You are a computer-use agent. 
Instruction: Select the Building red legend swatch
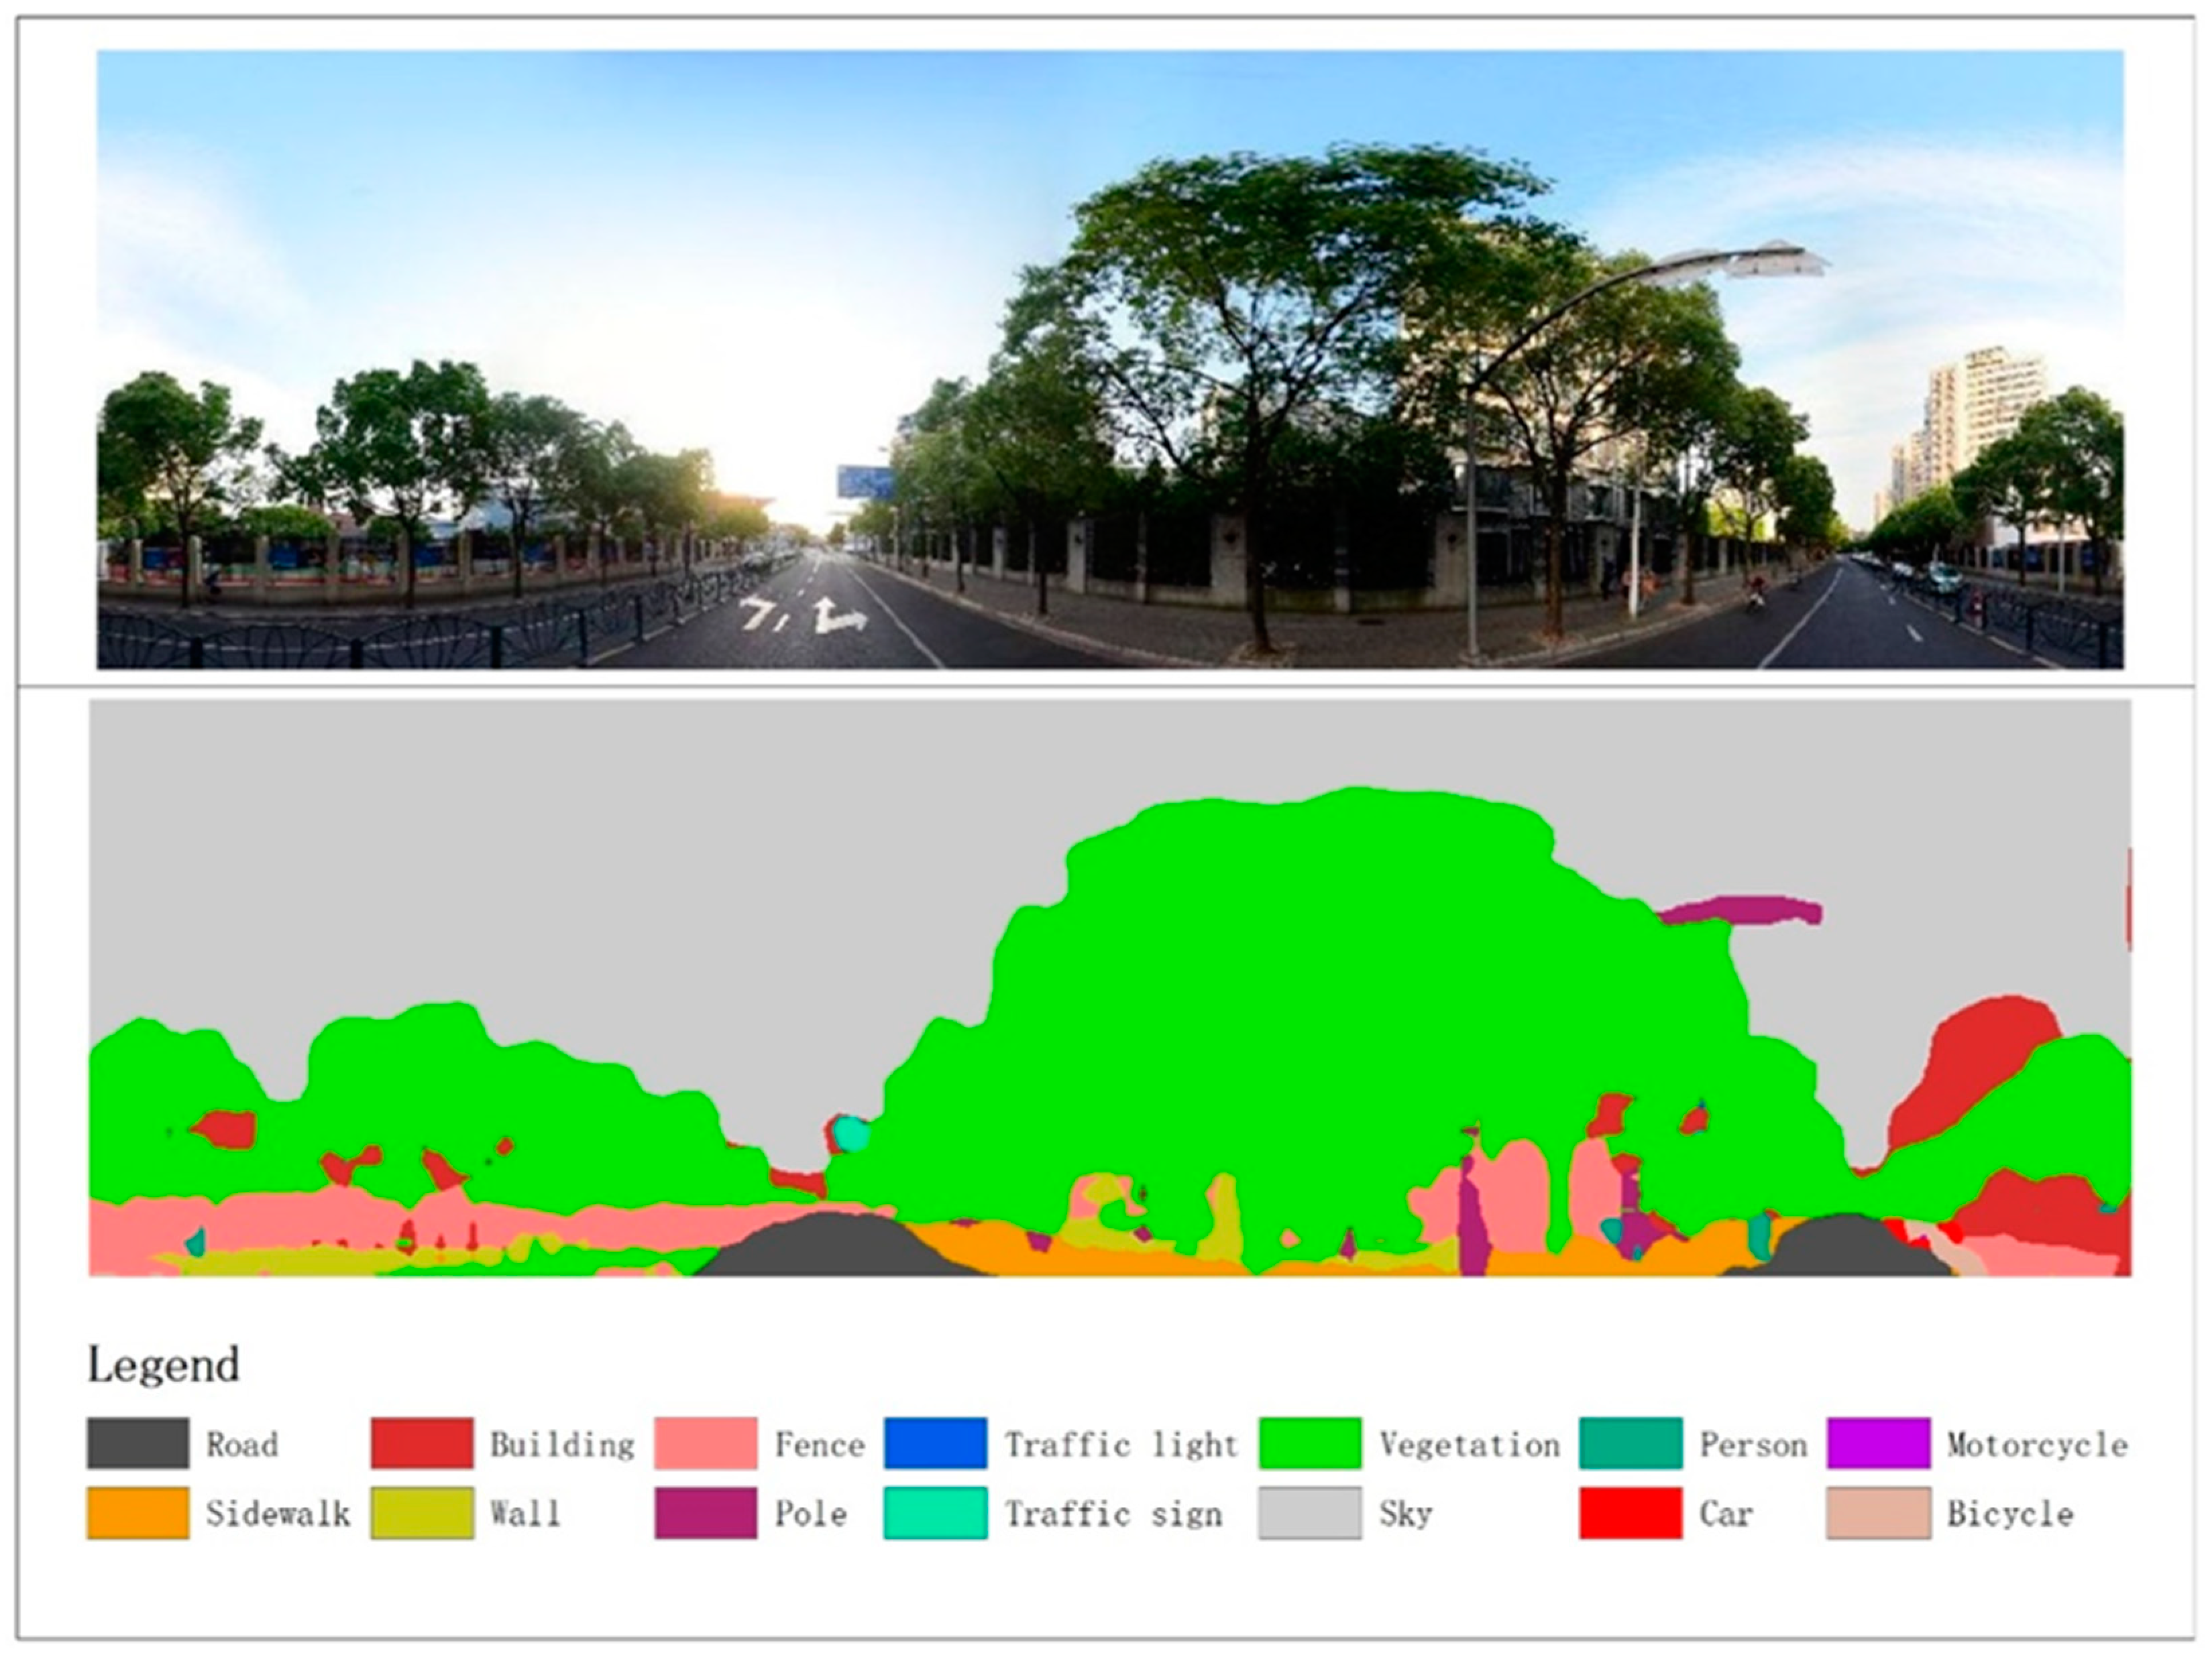pos(421,1443)
